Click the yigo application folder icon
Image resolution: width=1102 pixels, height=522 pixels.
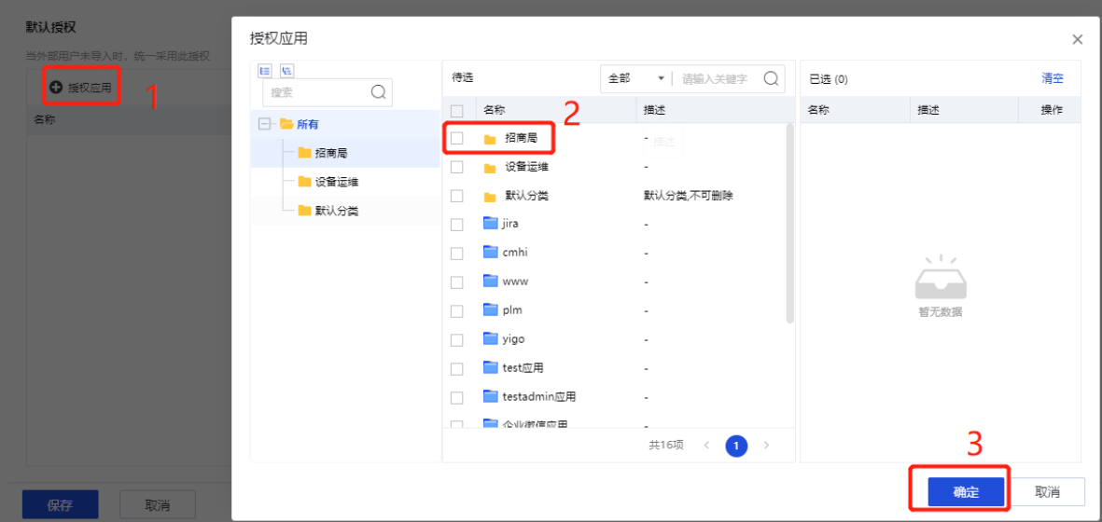[491, 338]
